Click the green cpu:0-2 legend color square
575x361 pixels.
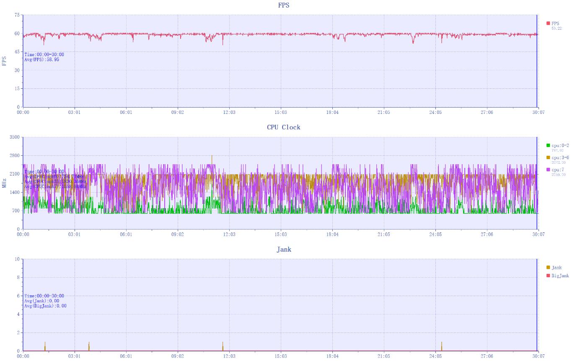[x=548, y=145]
